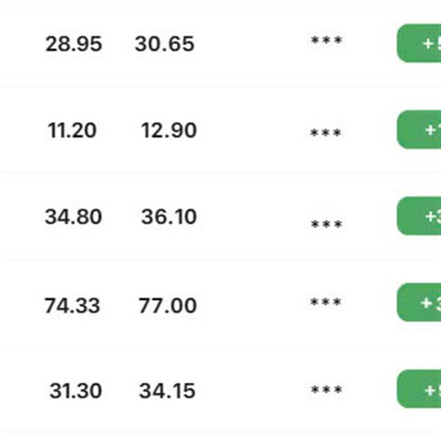Hit the green button in the 31.30 row

tap(420, 390)
